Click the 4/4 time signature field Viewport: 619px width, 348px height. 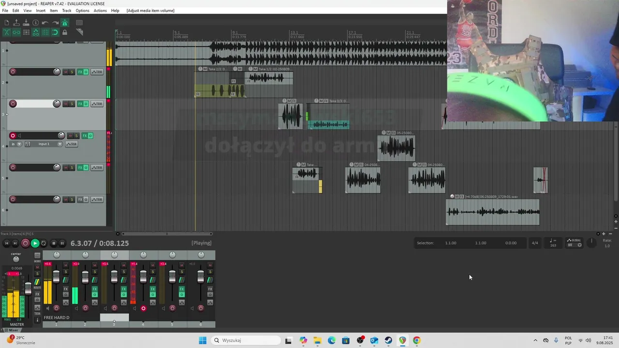[x=535, y=243]
